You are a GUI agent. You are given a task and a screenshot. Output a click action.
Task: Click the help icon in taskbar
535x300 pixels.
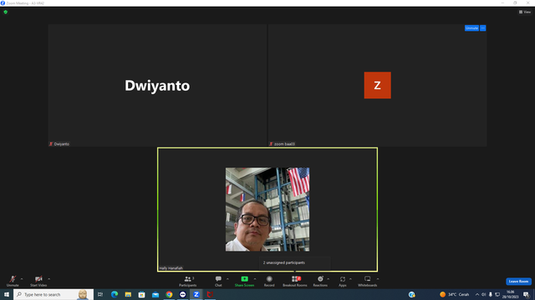pos(412,294)
